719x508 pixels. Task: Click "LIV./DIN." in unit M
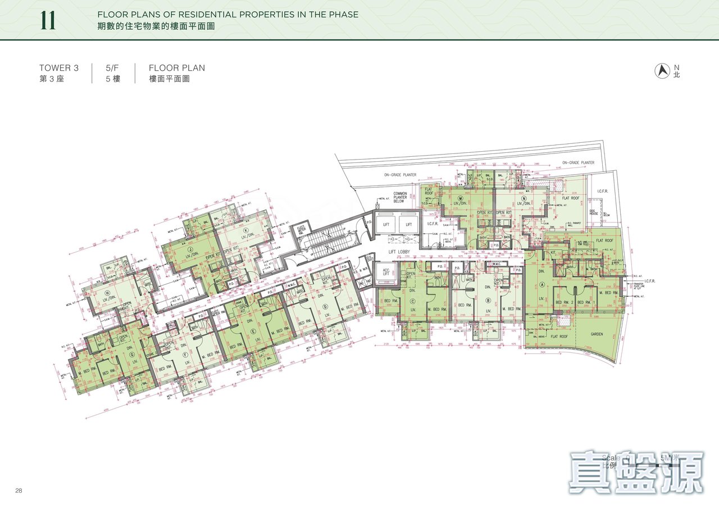[459, 203]
